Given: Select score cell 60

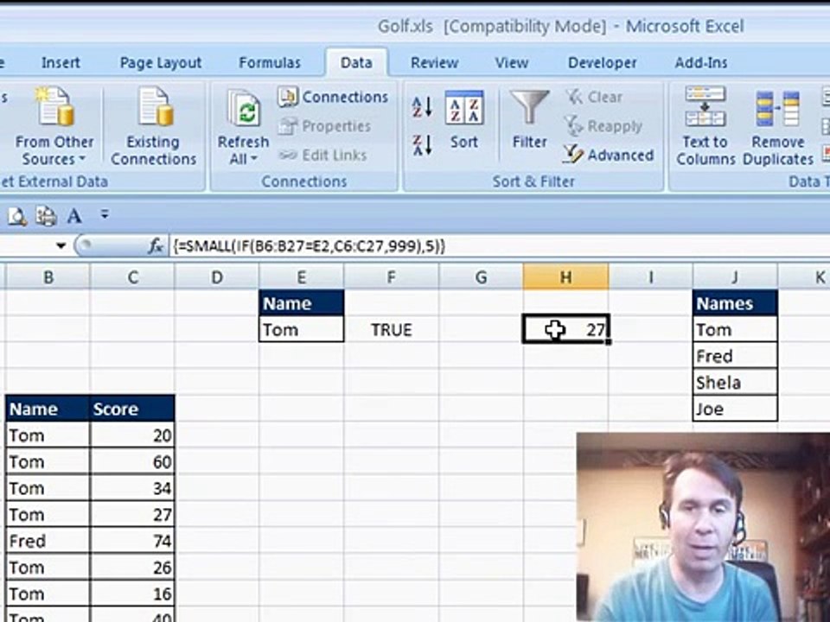Looking at the screenshot, I should coord(132,461).
